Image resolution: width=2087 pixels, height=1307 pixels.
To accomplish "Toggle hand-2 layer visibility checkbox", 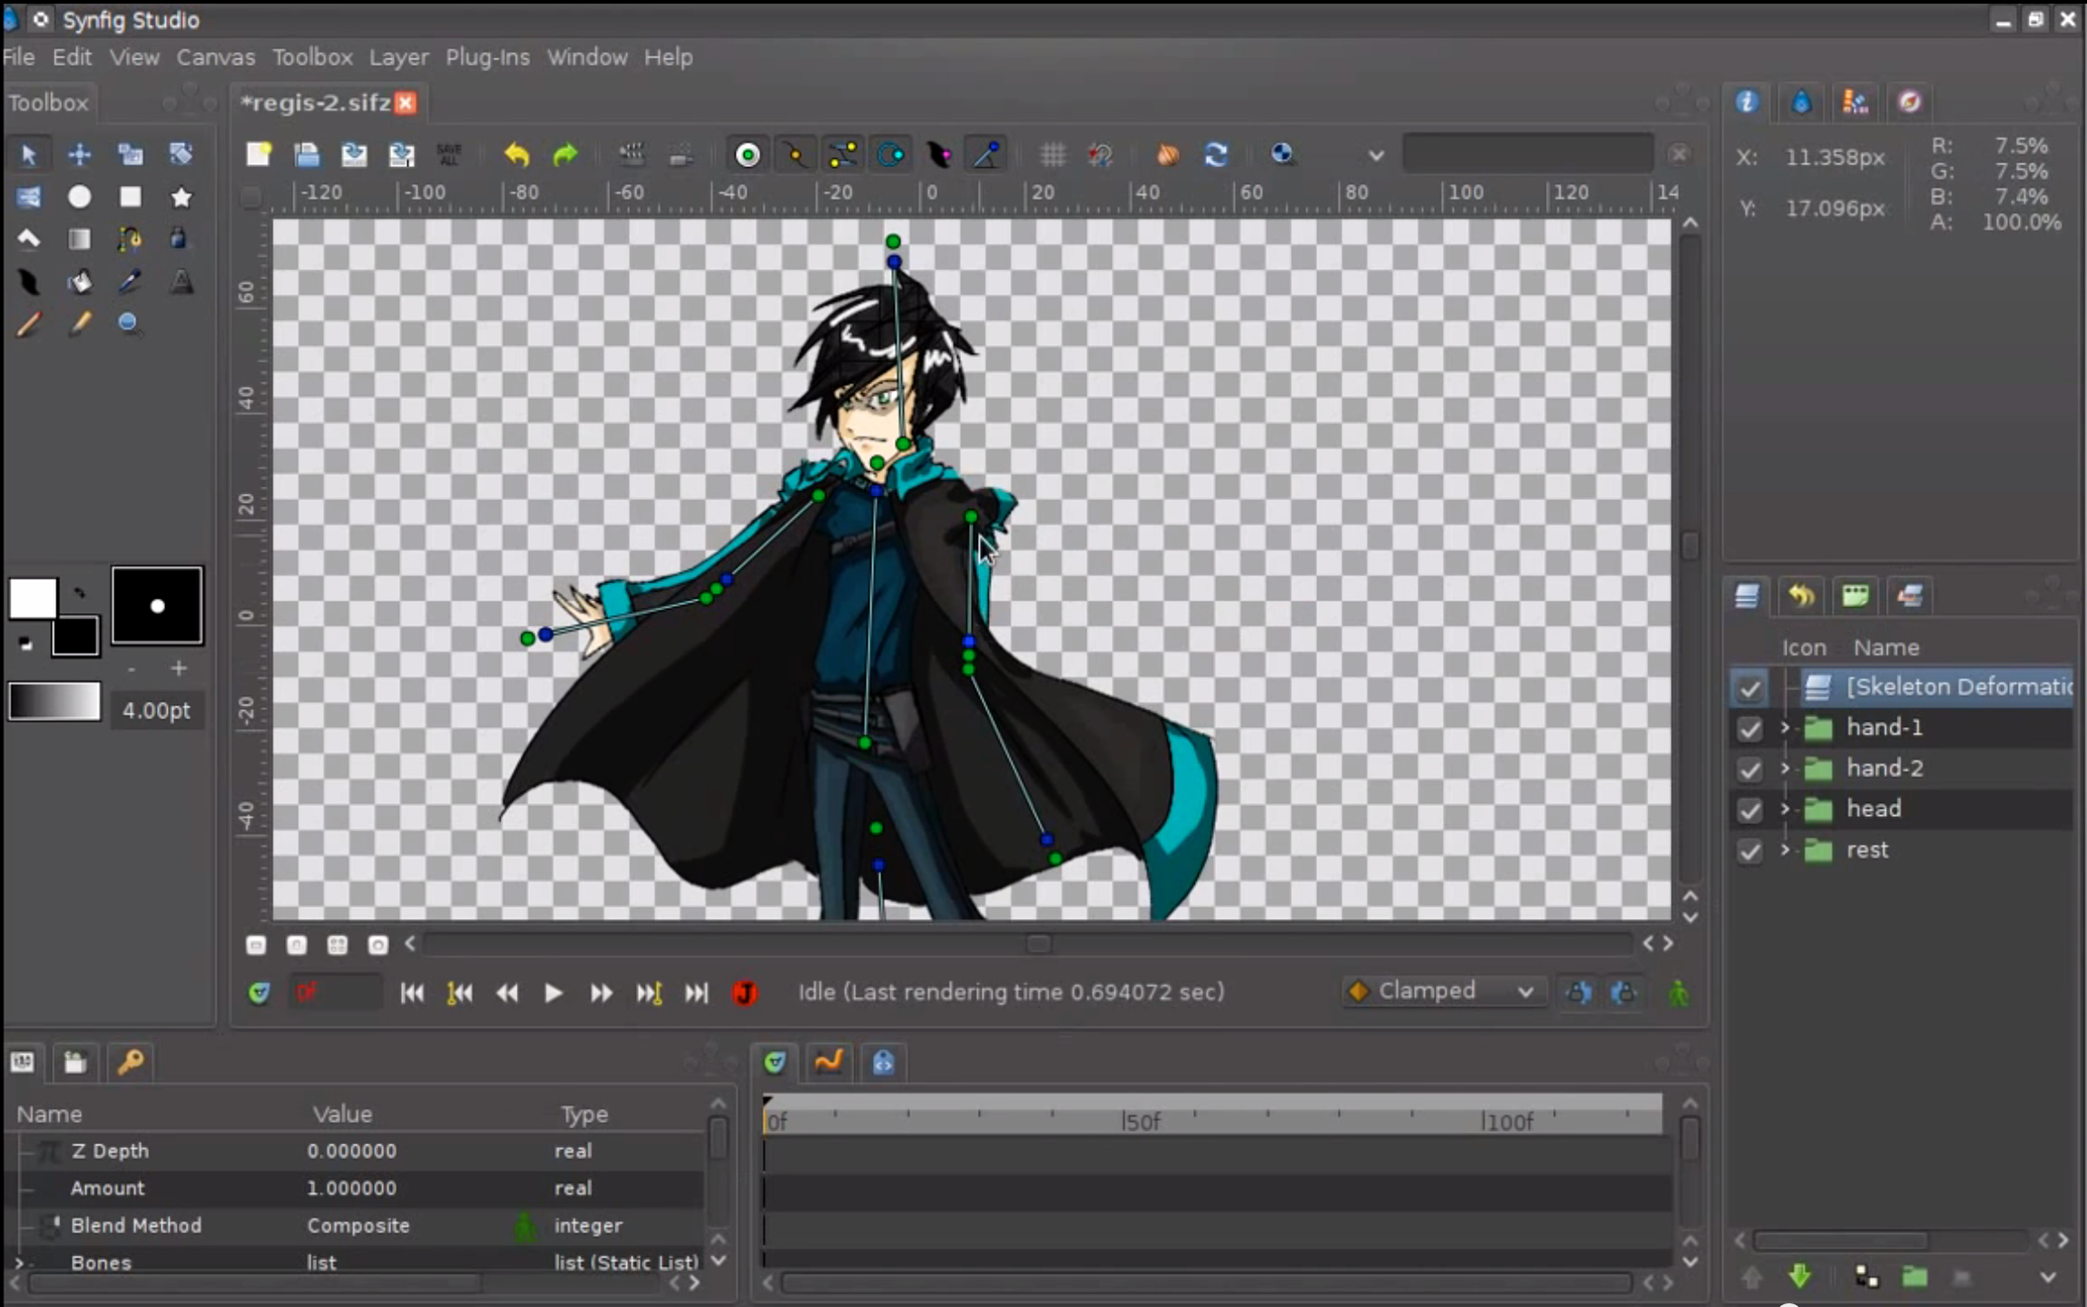I will tap(1749, 769).
